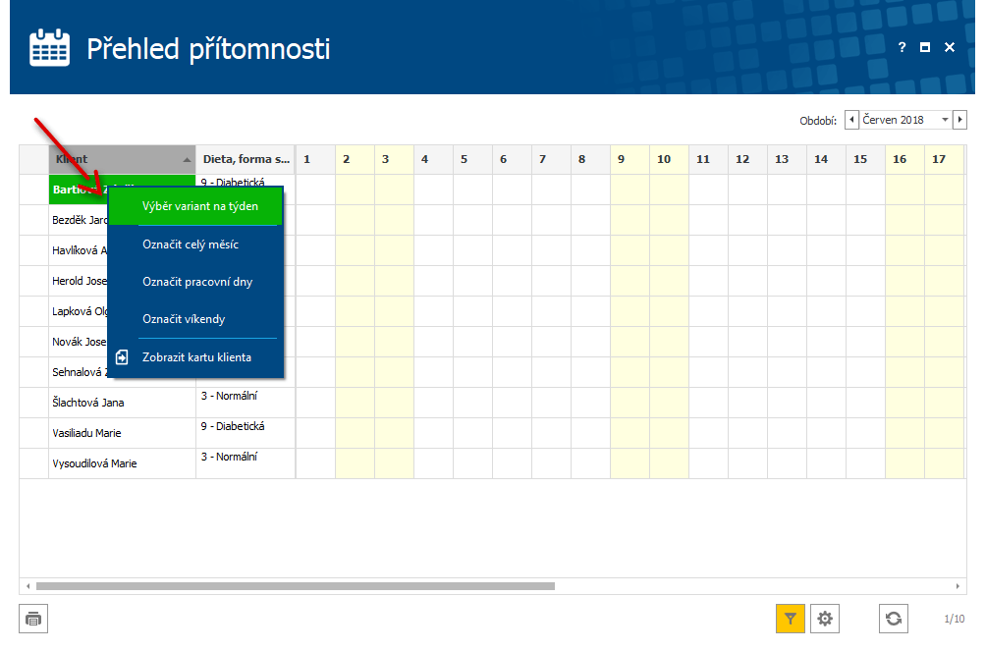Click the Šlachtová Jana cell for day 2
Viewport: 985px width, 651px height.
coord(355,403)
